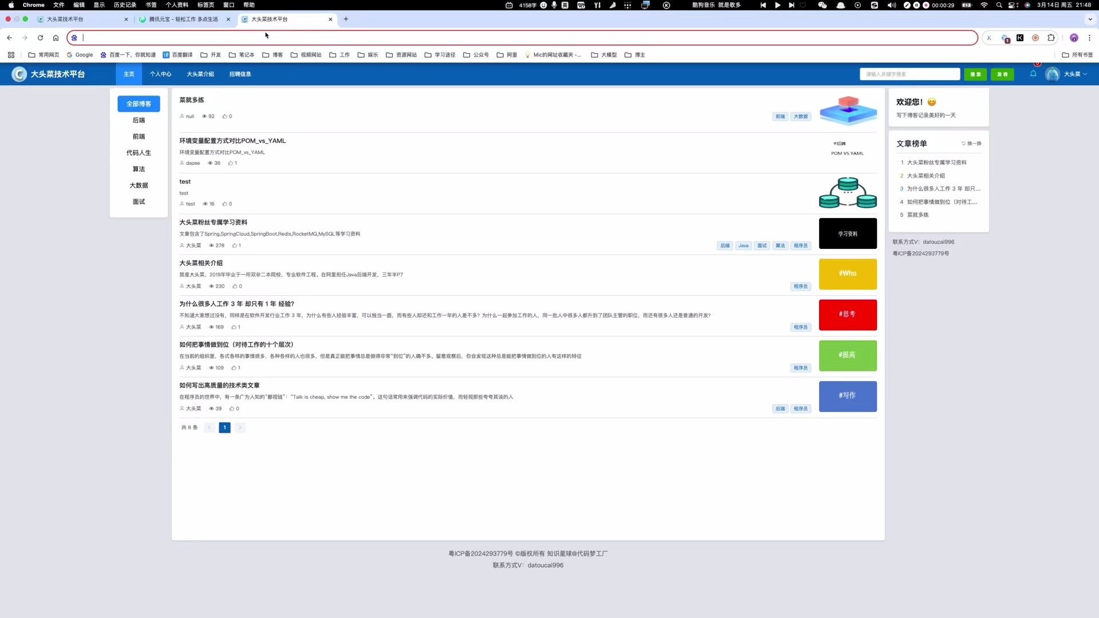Open the Chrome extensions puzzle icon

click(1051, 38)
